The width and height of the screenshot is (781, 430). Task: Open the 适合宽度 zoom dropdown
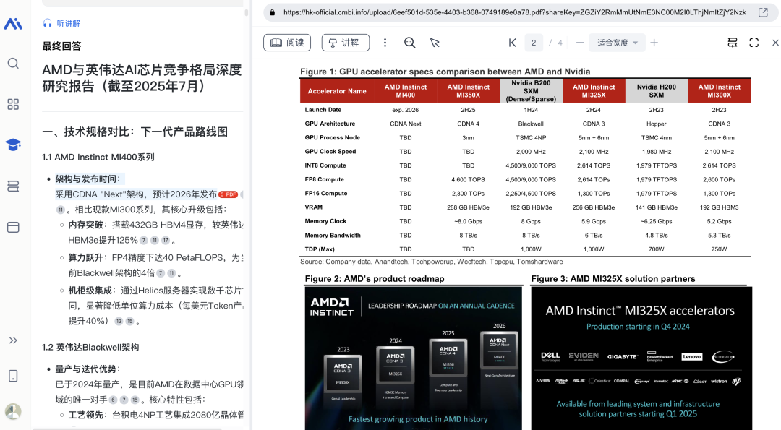click(617, 43)
